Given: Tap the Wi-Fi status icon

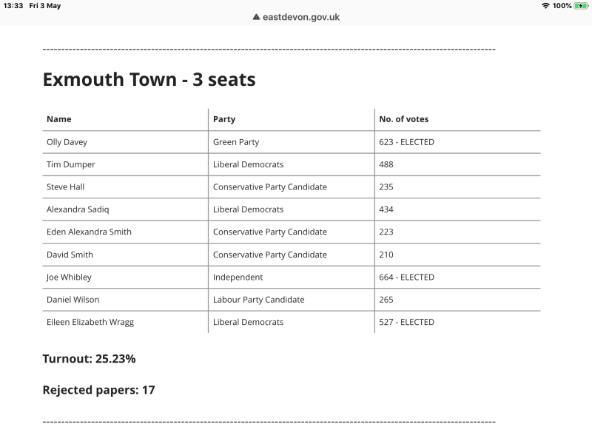Looking at the screenshot, I should (x=545, y=6).
